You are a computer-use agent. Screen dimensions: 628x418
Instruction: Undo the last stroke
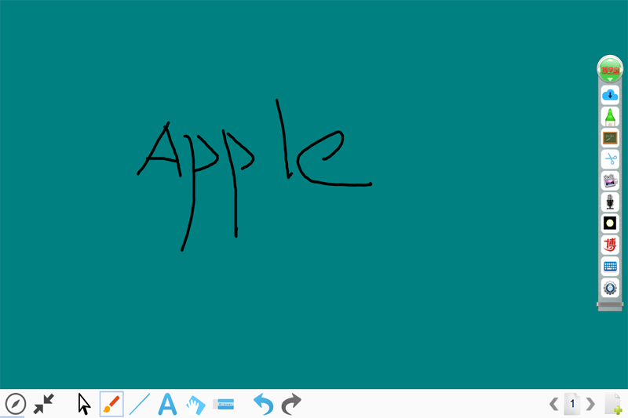tap(263, 404)
